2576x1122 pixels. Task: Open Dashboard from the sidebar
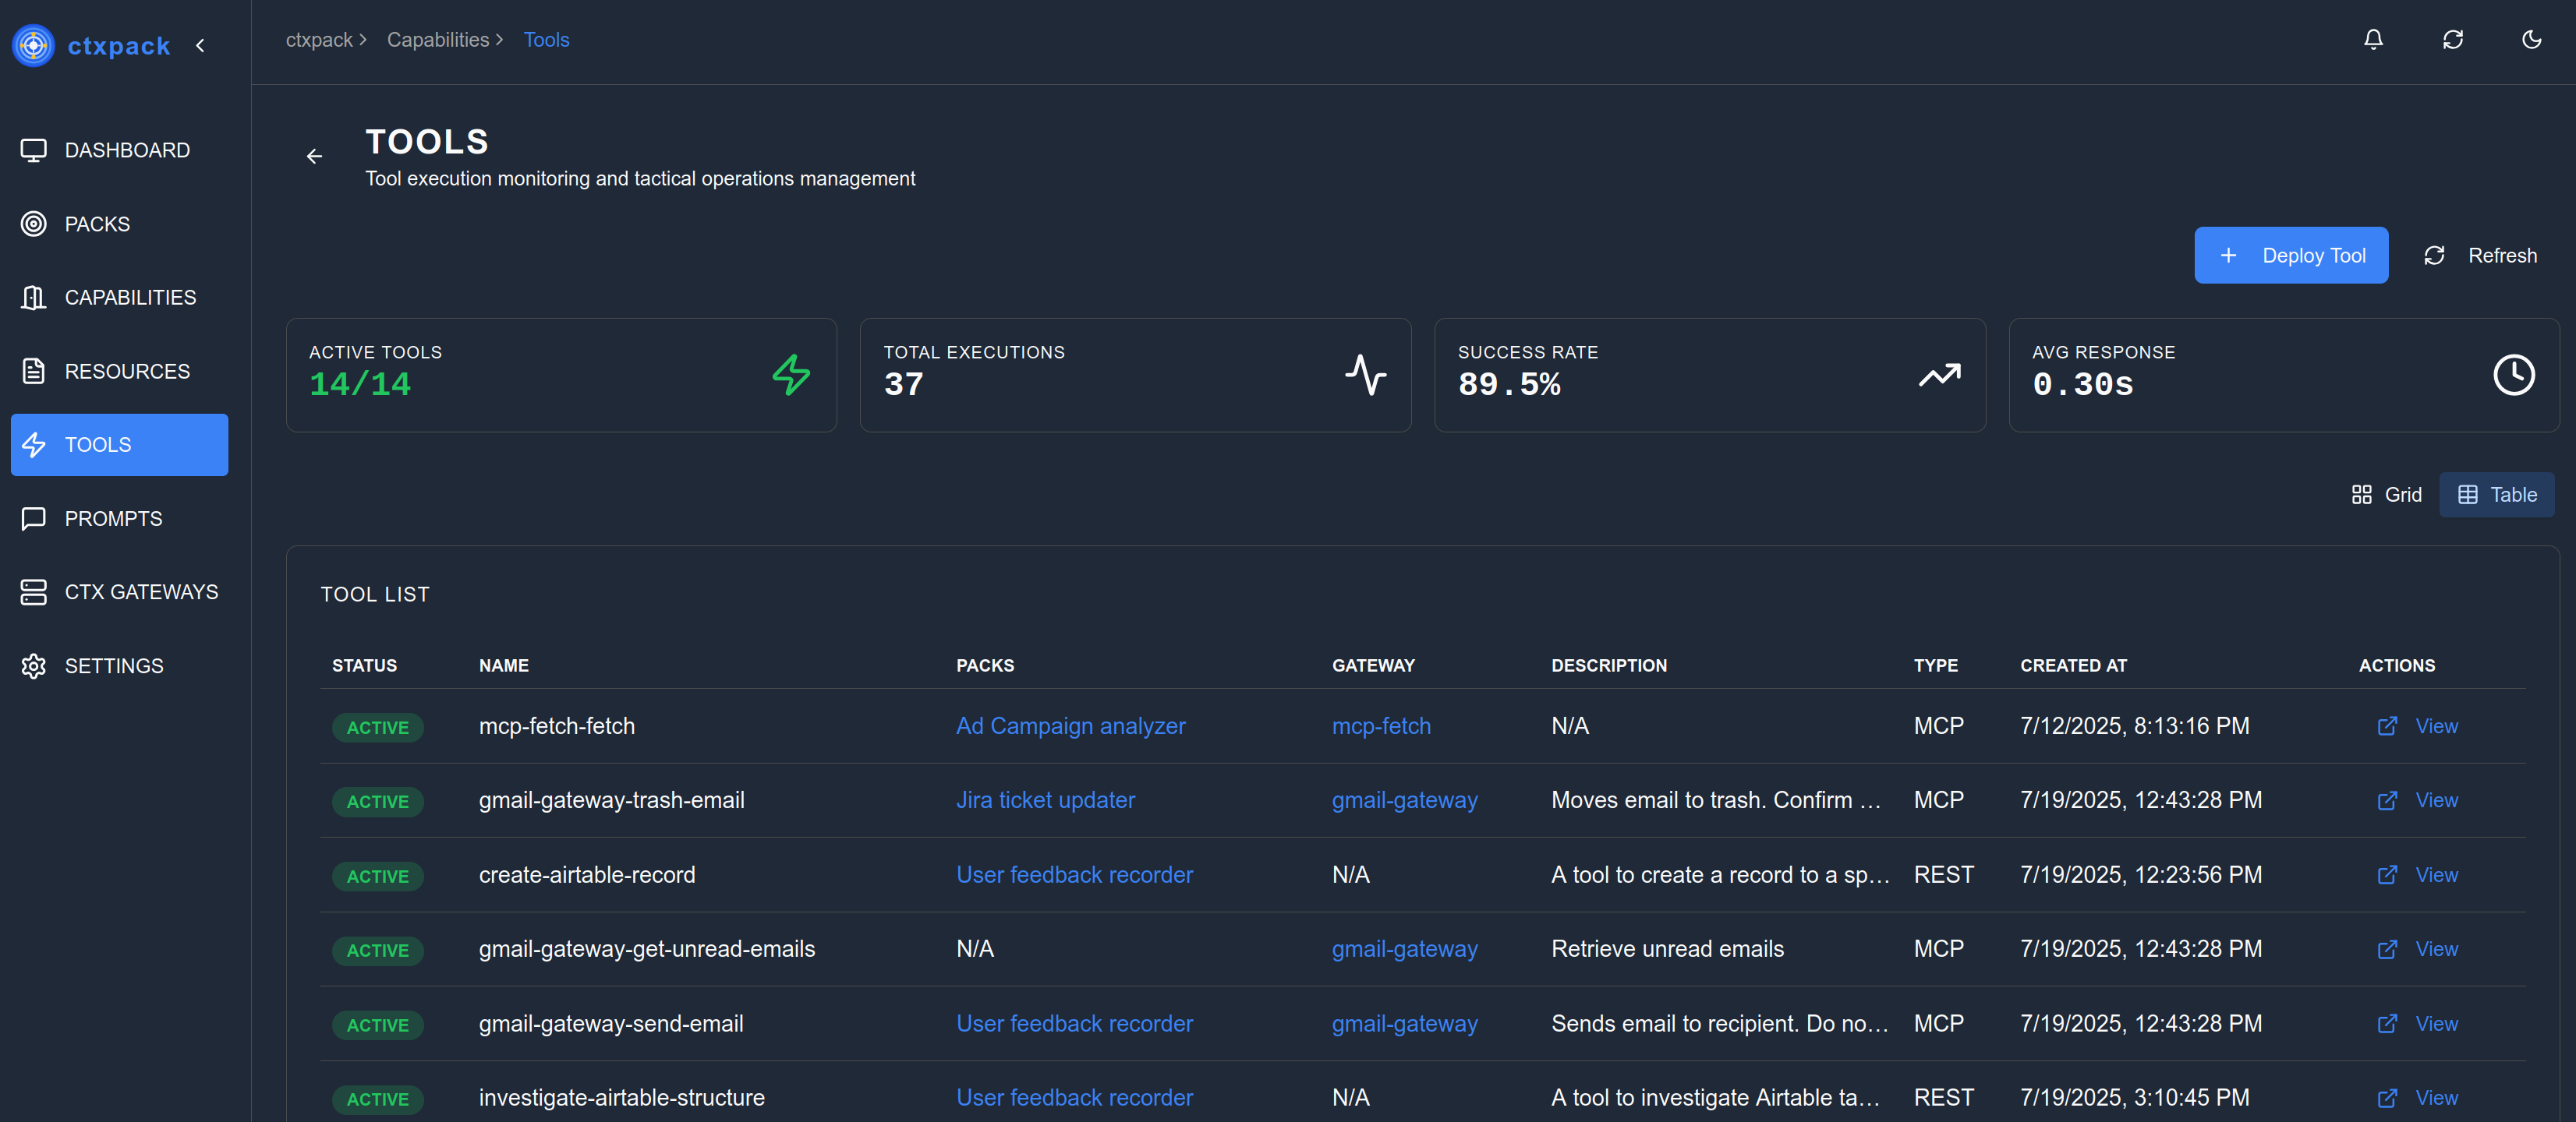119,150
